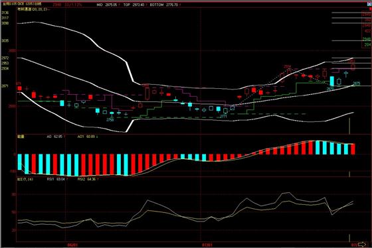The height and width of the screenshot is (248, 372).
Task: Select the RSI2 64.36 value label
Action: tap(88, 179)
